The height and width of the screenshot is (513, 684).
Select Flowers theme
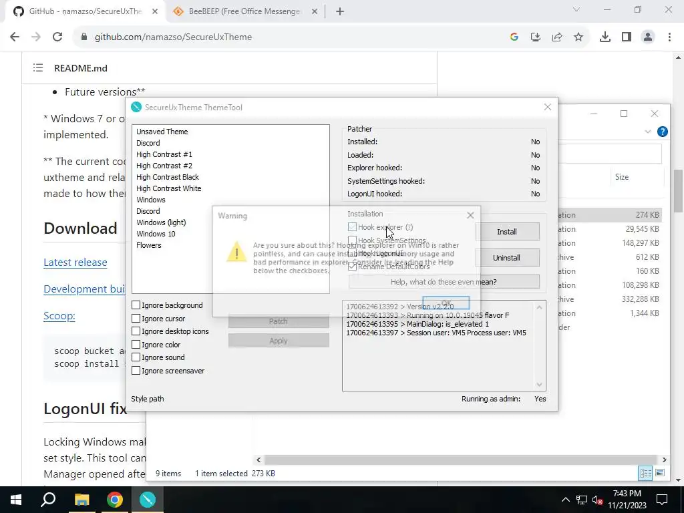coord(149,244)
